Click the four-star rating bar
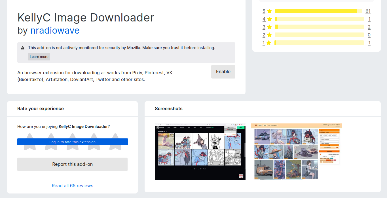The width and height of the screenshot is (387, 198). [319, 19]
